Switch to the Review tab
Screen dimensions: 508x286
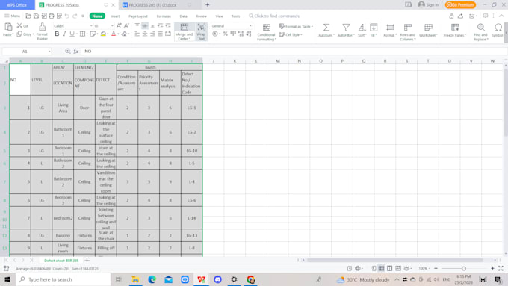tap(201, 16)
